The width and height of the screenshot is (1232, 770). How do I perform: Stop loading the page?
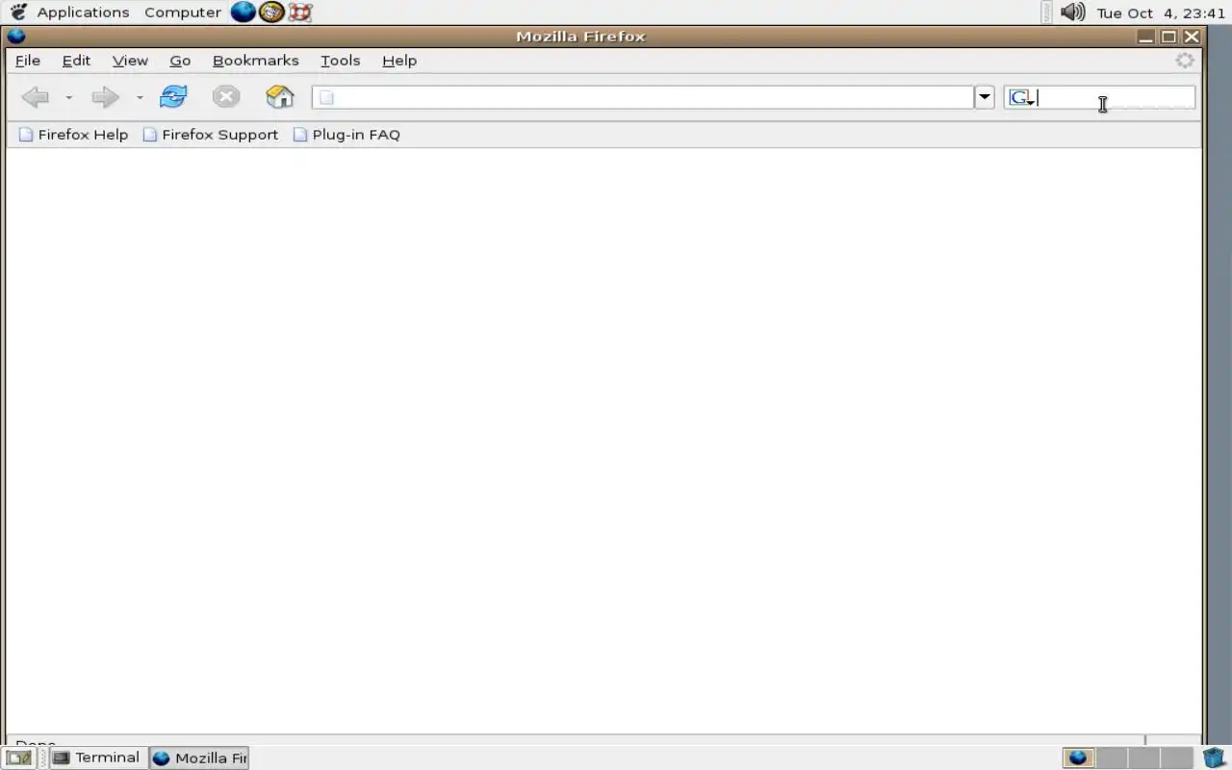click(x=225, y=96)
